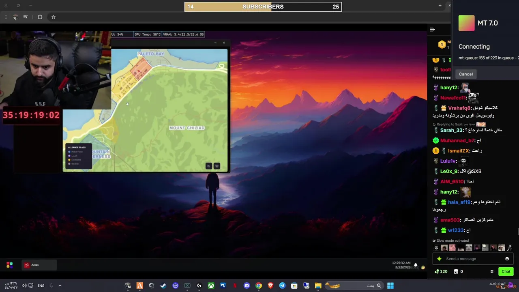
Task: Open Muhannad_b7 username in chat
Action: point(457,140)
